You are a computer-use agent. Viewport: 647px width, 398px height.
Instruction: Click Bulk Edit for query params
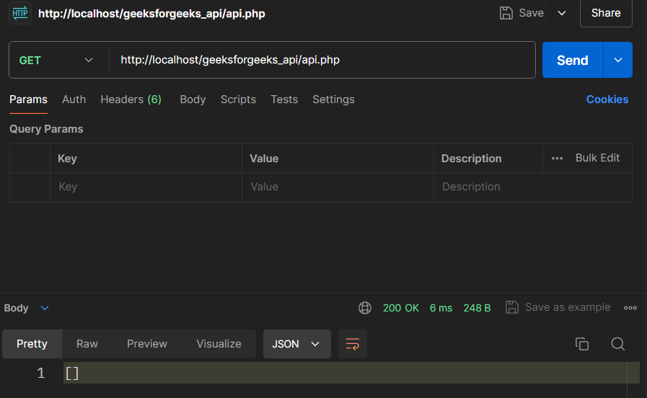[x=597, y=158]
